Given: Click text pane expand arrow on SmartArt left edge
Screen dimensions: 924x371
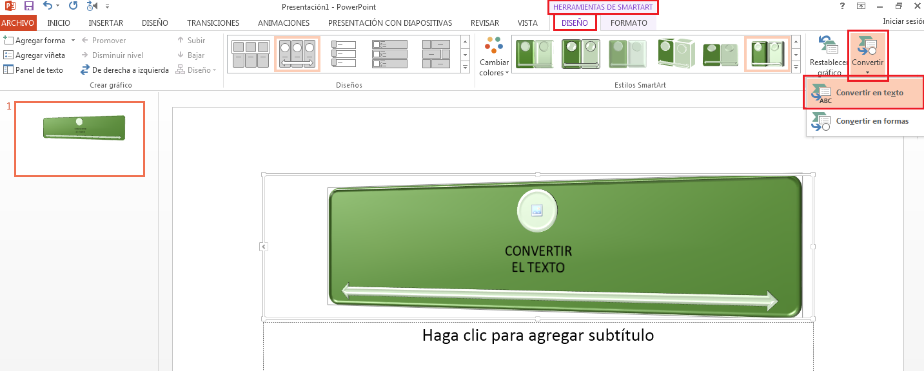Looking at the screenshot, I should point(264,247).
